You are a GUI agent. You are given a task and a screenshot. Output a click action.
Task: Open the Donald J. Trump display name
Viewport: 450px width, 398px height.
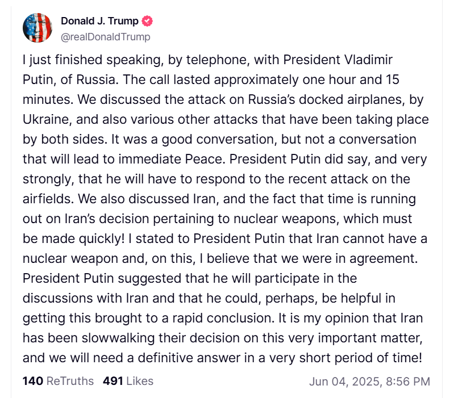coord(99,22)
